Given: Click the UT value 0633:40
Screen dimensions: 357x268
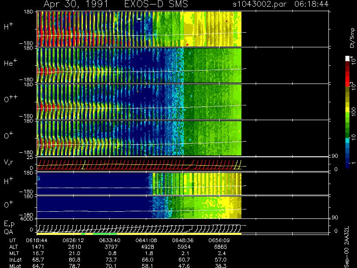Looking at the screenshot, I should [x=110, y=240].
